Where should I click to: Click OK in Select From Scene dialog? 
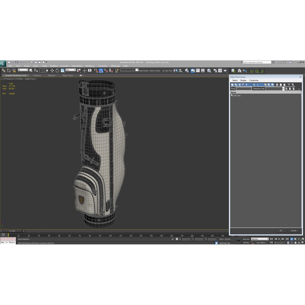pyautogui.click(x=281, y=231)
